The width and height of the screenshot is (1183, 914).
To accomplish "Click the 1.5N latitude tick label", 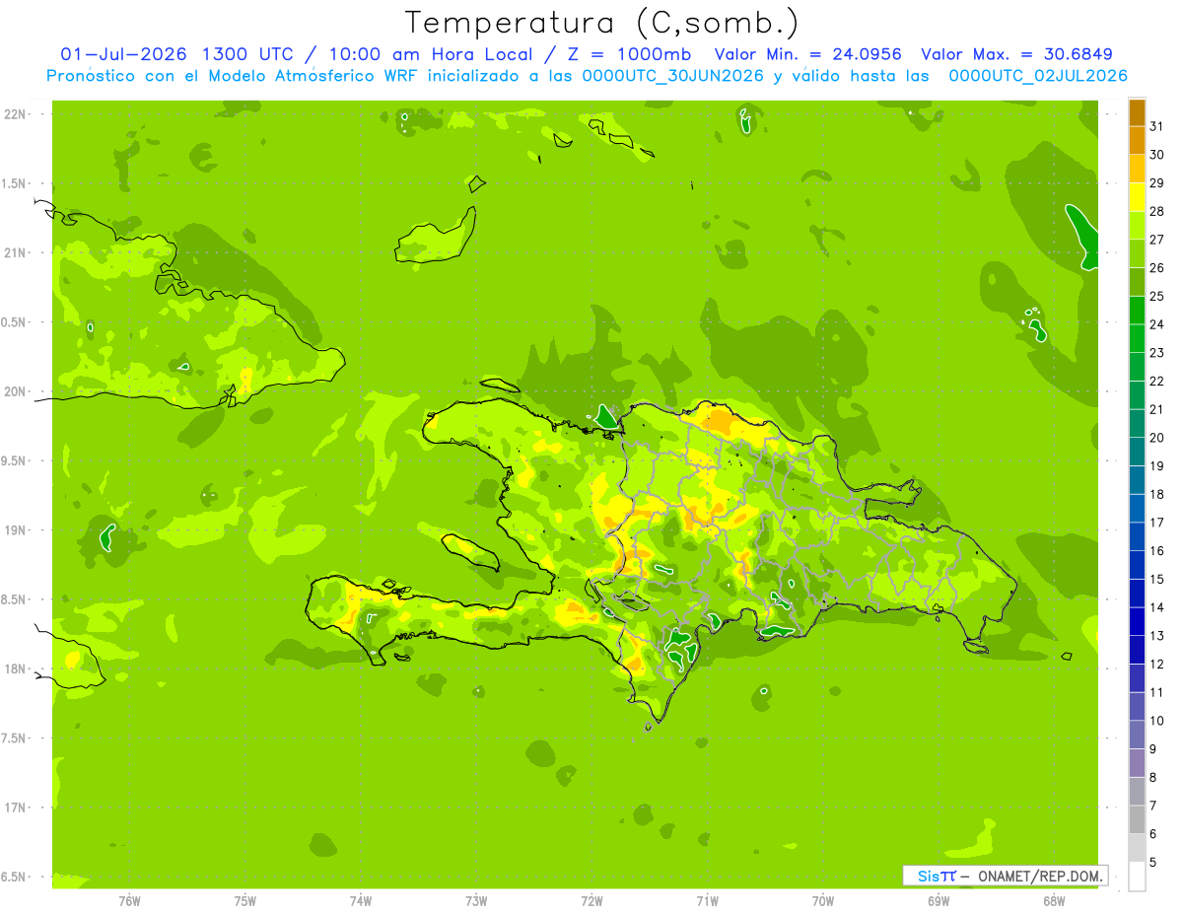I will point(15,183).
